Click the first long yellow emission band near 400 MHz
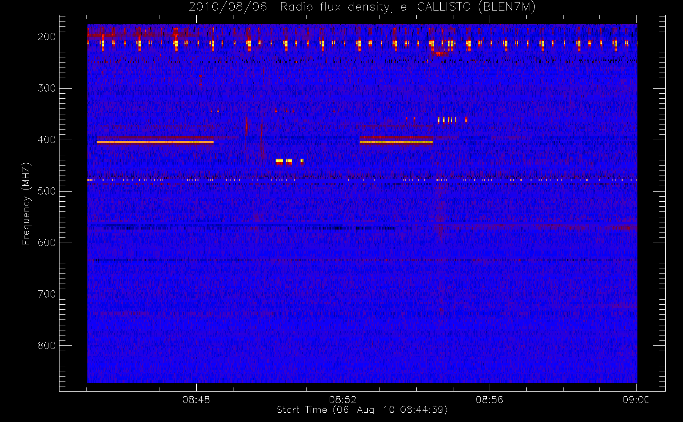 (x=155, y=142)
